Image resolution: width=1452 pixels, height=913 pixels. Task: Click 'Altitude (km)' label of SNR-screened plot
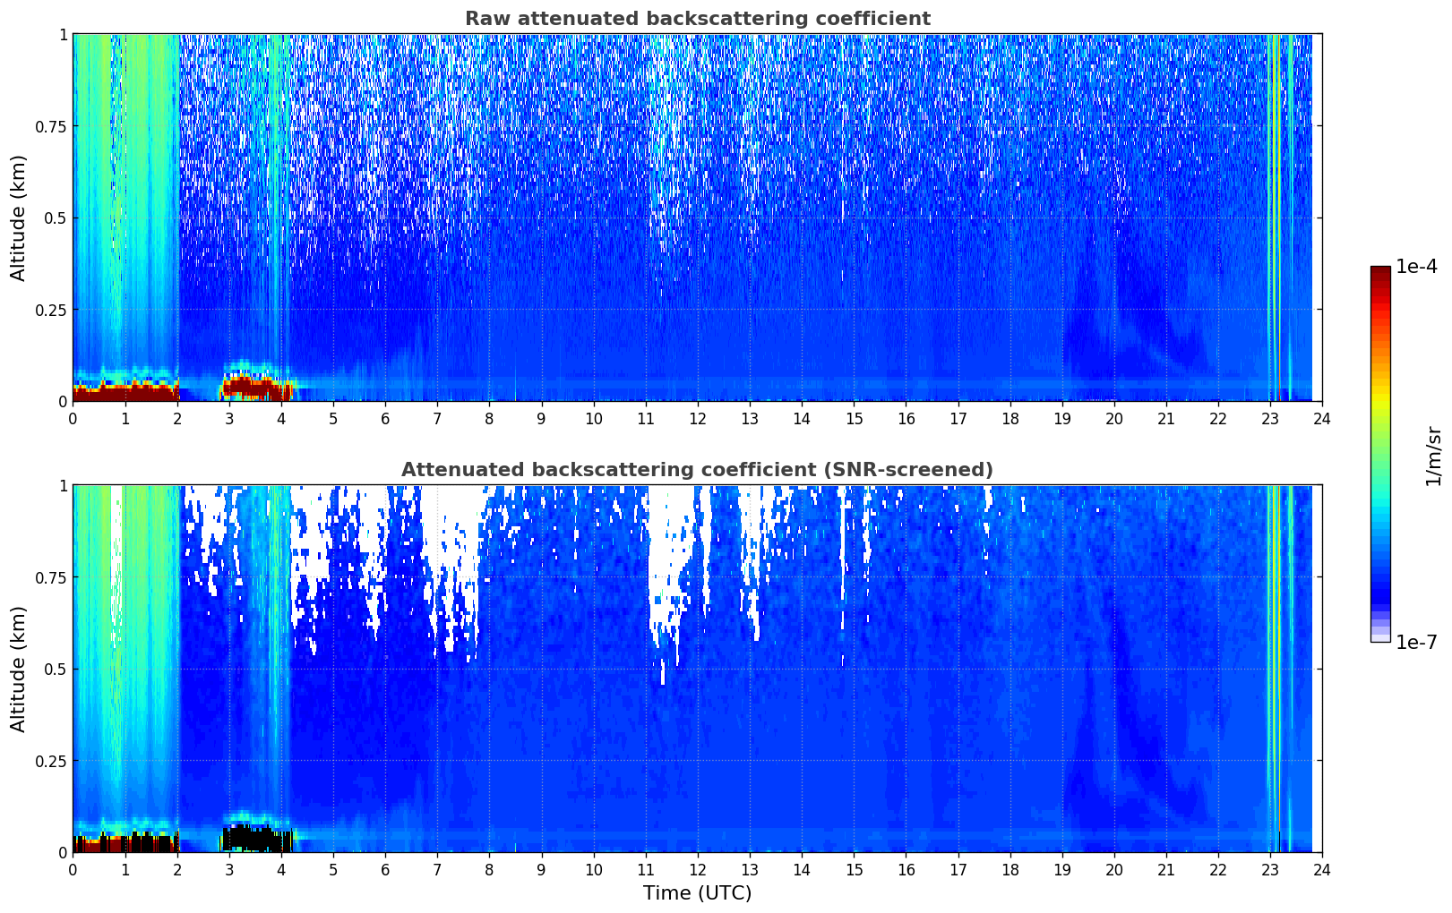coord(19,669)
